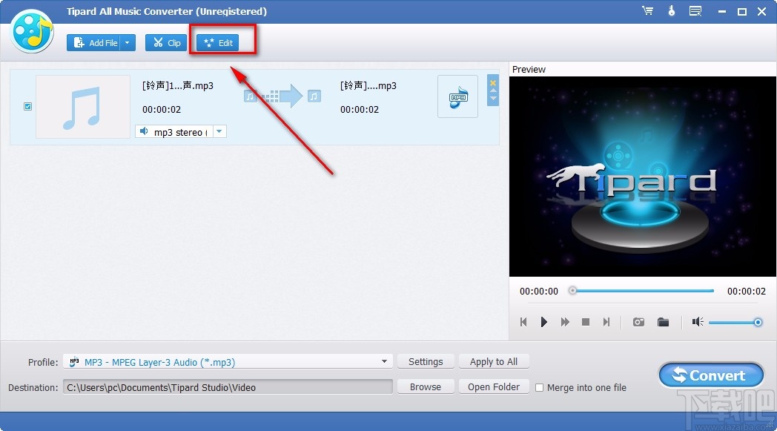Expand the Add File dropdown arrow
The image size is (777, 431).
tap(128, 42)
